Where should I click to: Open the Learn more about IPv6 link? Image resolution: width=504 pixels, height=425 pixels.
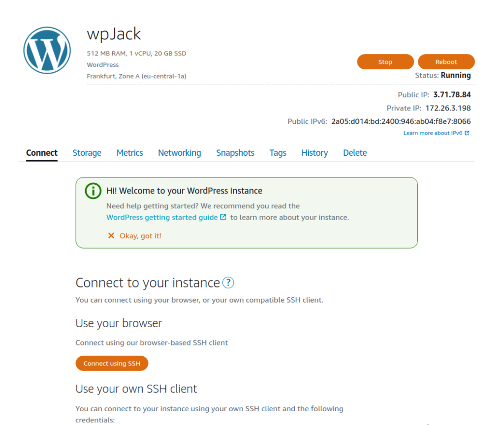coord(433,133)
